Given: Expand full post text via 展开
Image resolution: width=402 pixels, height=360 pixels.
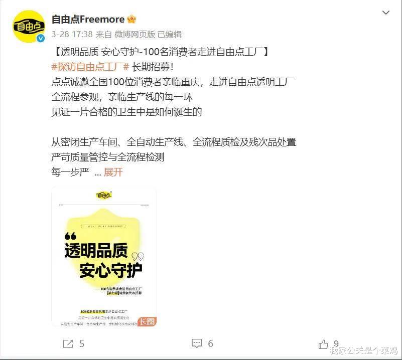Looking at the screenshot, I should pos(113,172).
